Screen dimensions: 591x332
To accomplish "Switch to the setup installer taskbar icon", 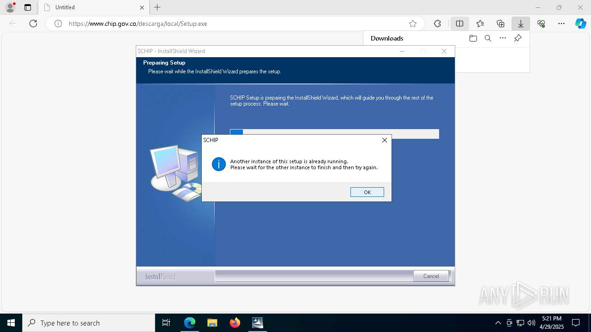I will click(x=258, y=323).
